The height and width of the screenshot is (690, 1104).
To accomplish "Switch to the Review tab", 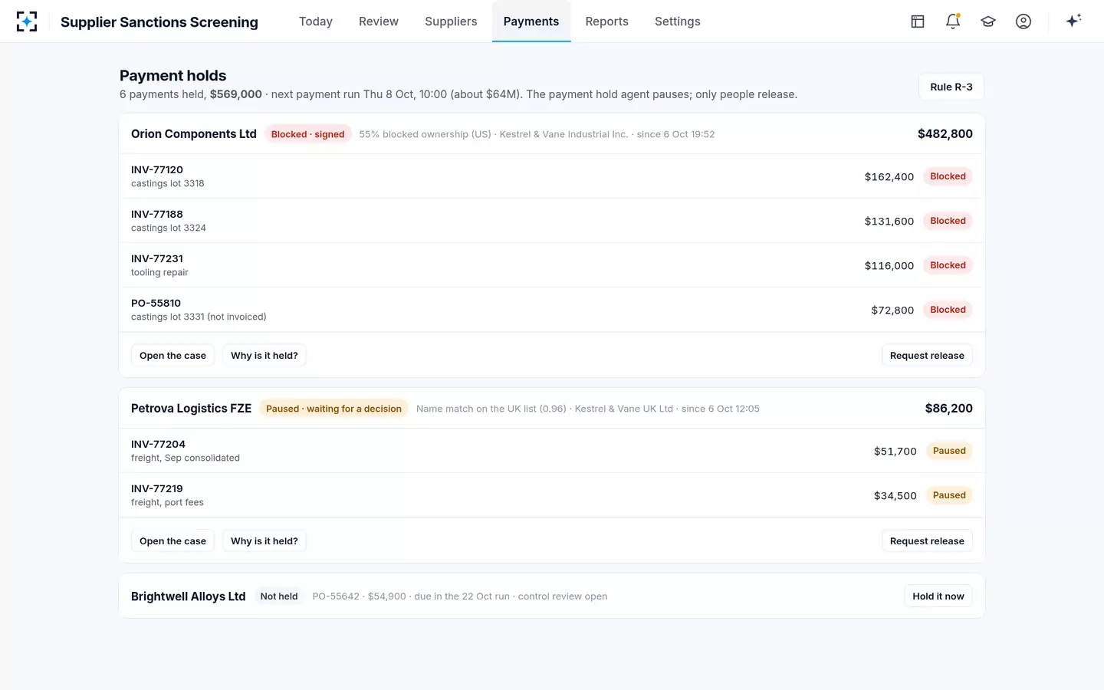I will (x=379, y=21).
